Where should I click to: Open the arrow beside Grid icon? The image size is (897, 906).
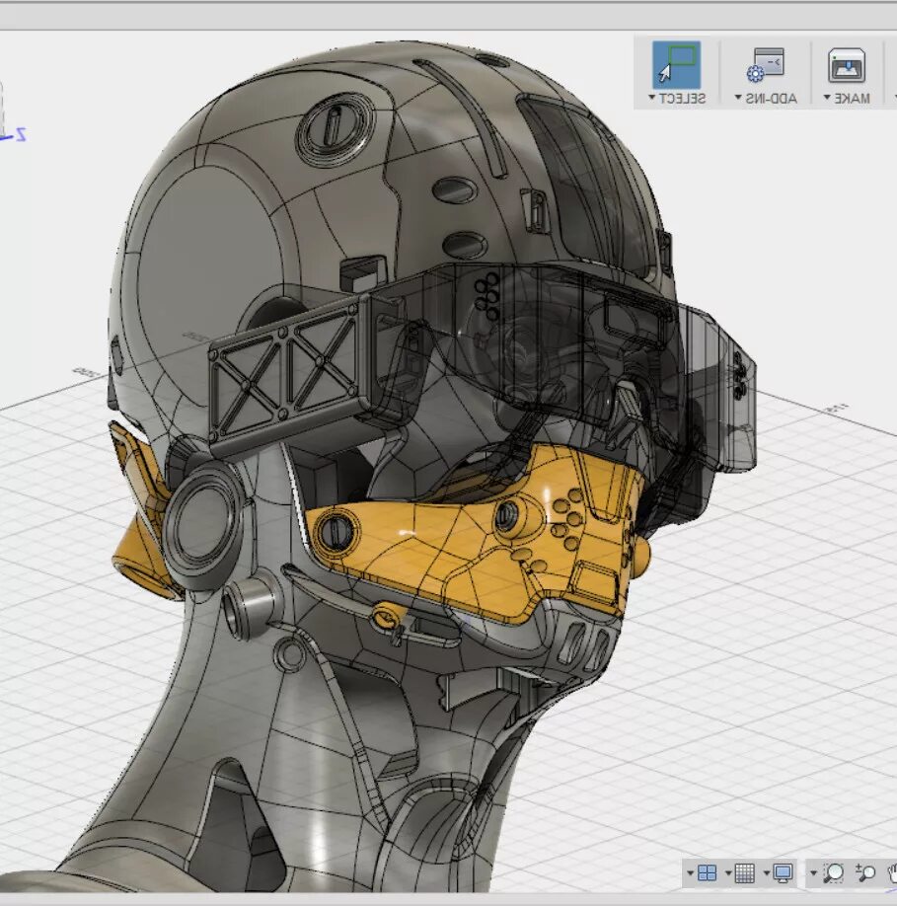[x=728, y=873]
